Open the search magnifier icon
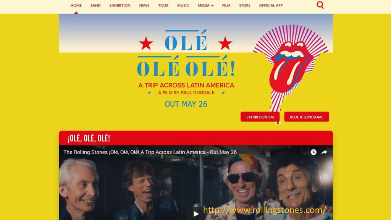Screen dimensions: 391x220 (x=320, y=5)
